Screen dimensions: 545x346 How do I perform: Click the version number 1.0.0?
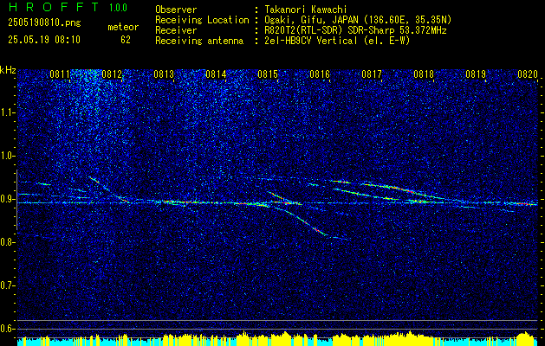118,8
